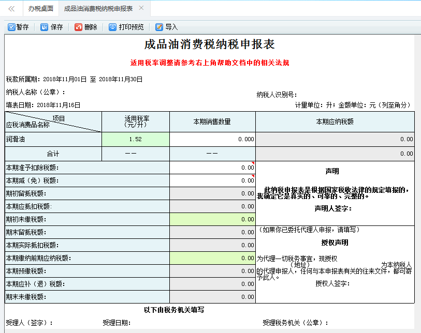
Task: Select the 期初未缴税额 green field
Action: 212,220
